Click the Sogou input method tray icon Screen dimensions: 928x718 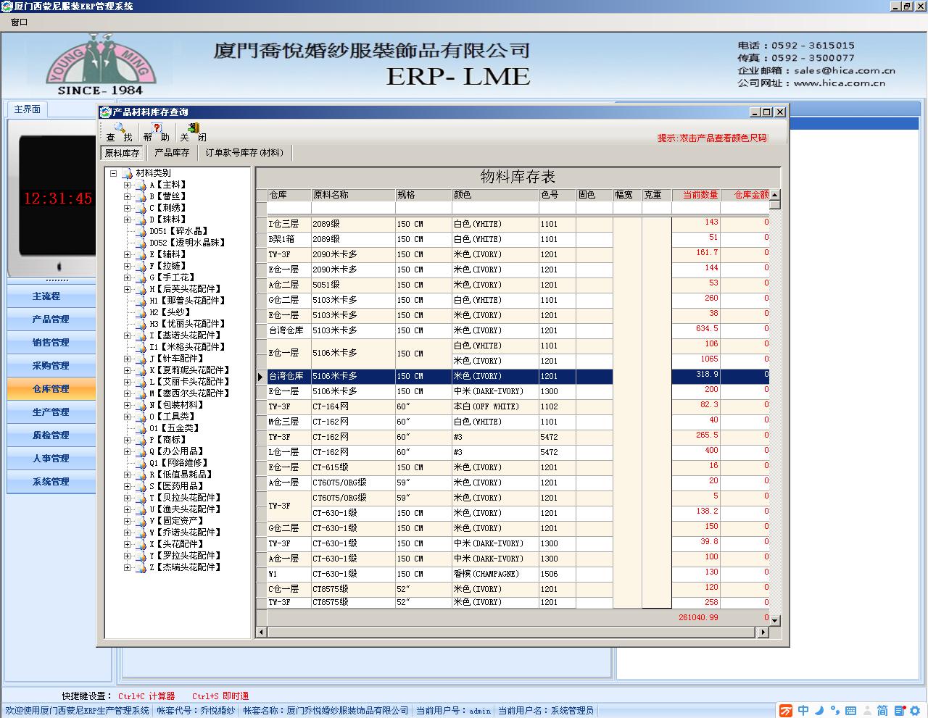(786, 711)
